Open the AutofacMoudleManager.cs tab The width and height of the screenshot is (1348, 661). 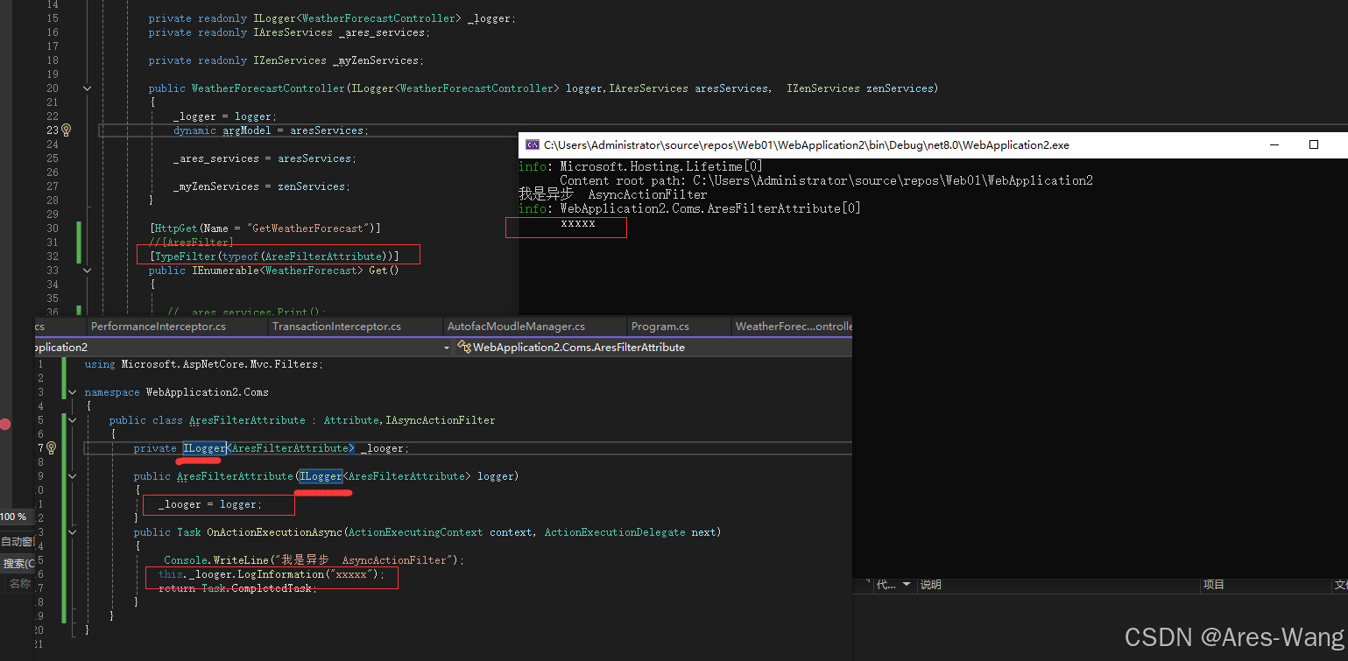tap(515, 326)
